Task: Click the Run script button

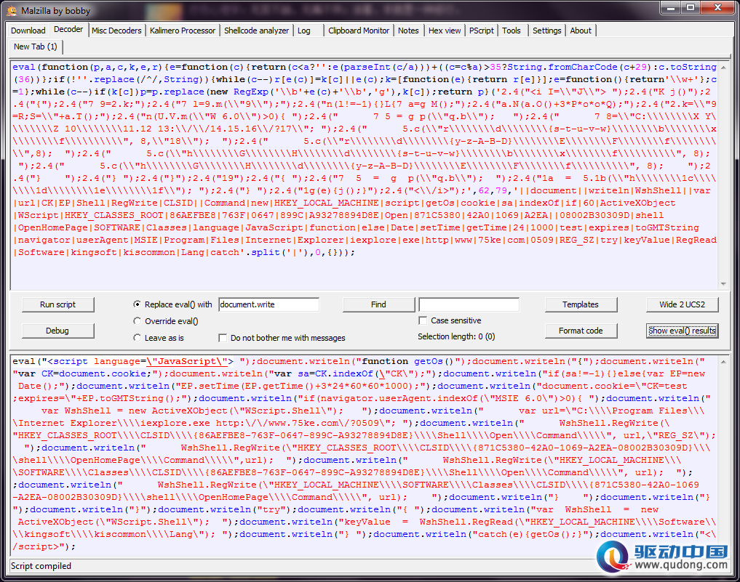Action: tap(57, 304)
